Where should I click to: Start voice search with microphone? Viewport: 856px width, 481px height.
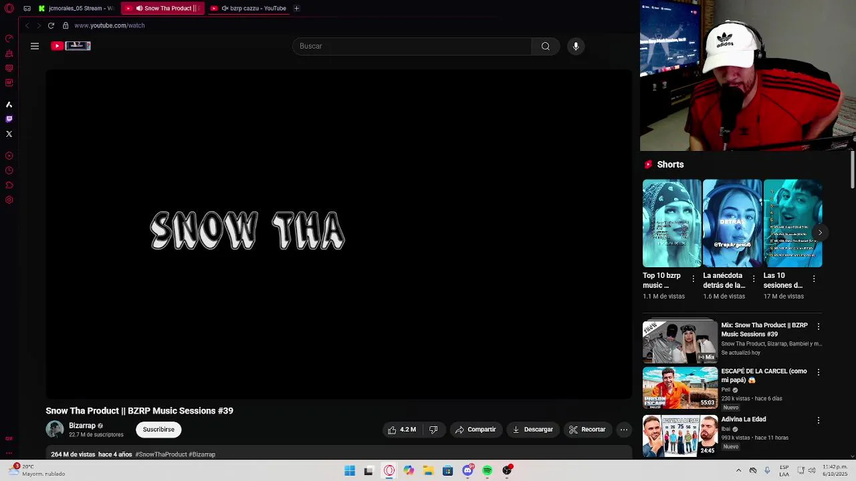(x=576, y=46)
